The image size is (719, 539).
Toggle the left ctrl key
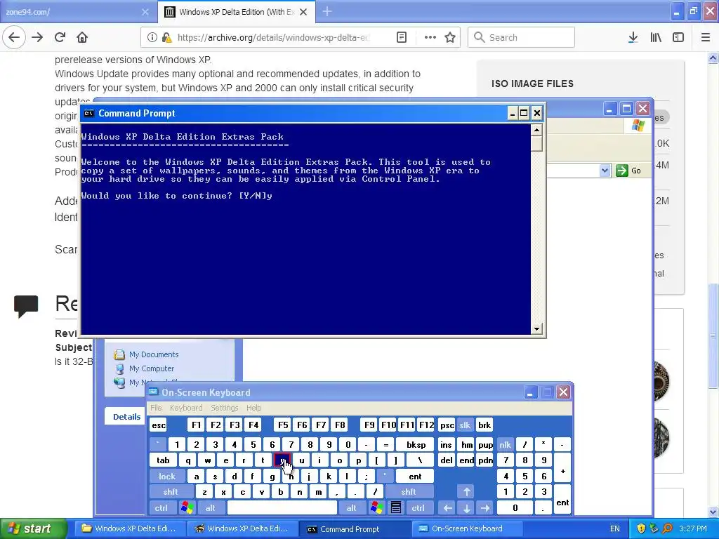pos(161,508)
